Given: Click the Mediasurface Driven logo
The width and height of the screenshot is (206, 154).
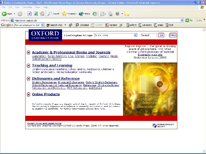Looking at the screenshot, I should click(x=163, y=125).
